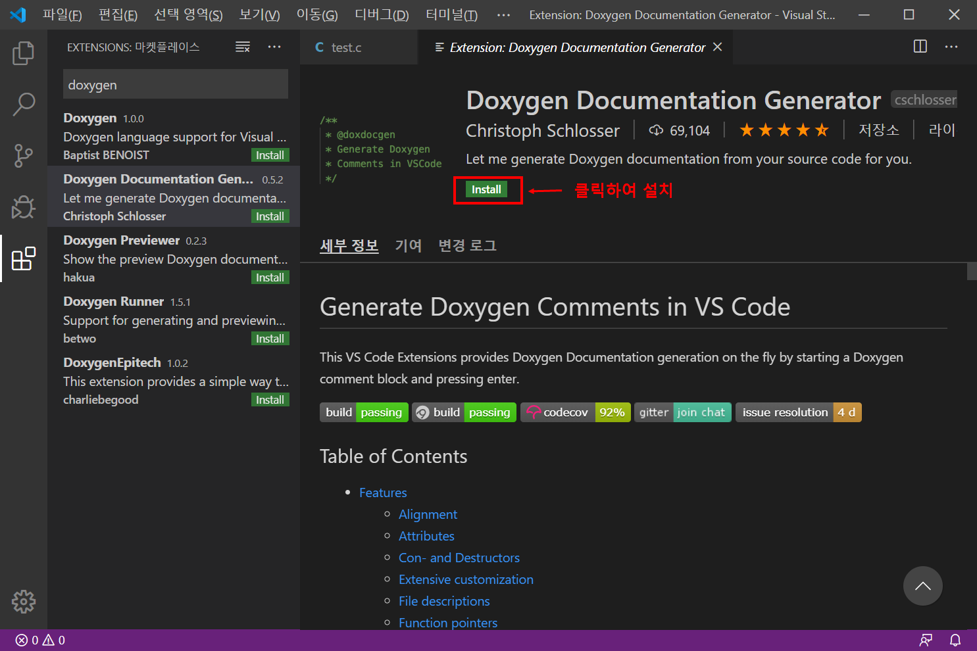Install the DoxygenEpitech extension
977x651 pixels.
270,400
